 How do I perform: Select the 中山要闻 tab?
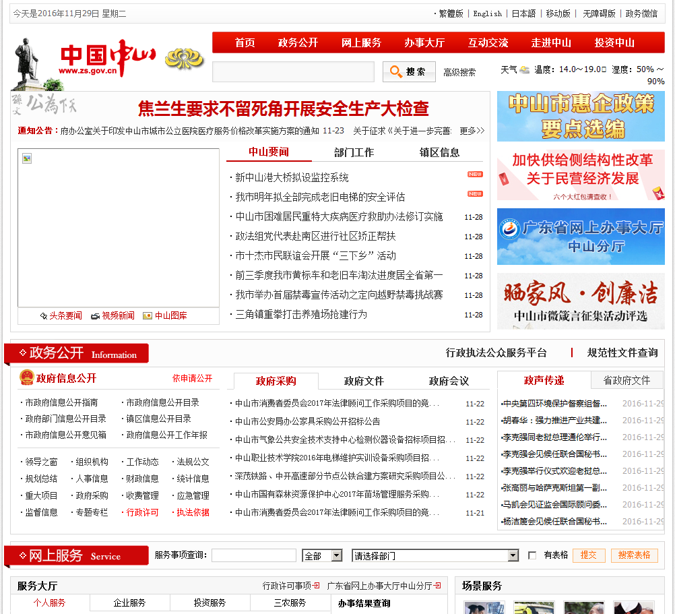click(269, 152)
